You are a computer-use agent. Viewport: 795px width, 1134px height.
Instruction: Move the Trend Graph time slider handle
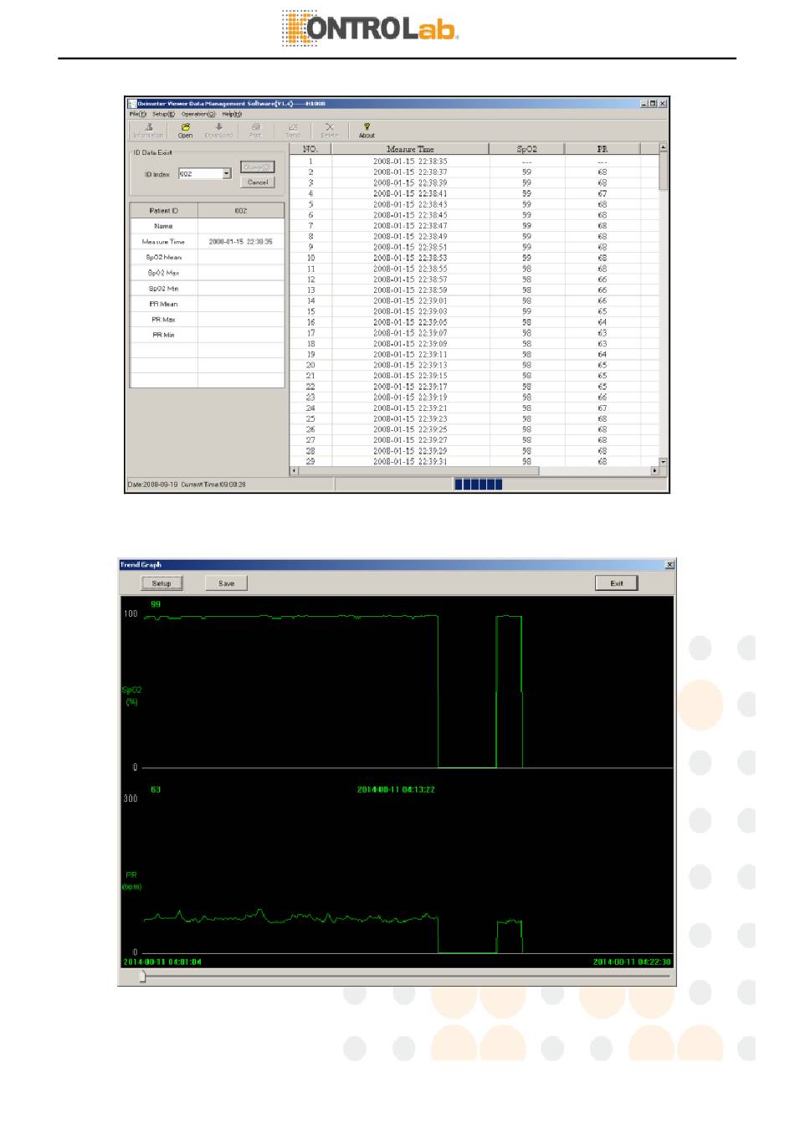click(142, 976)
